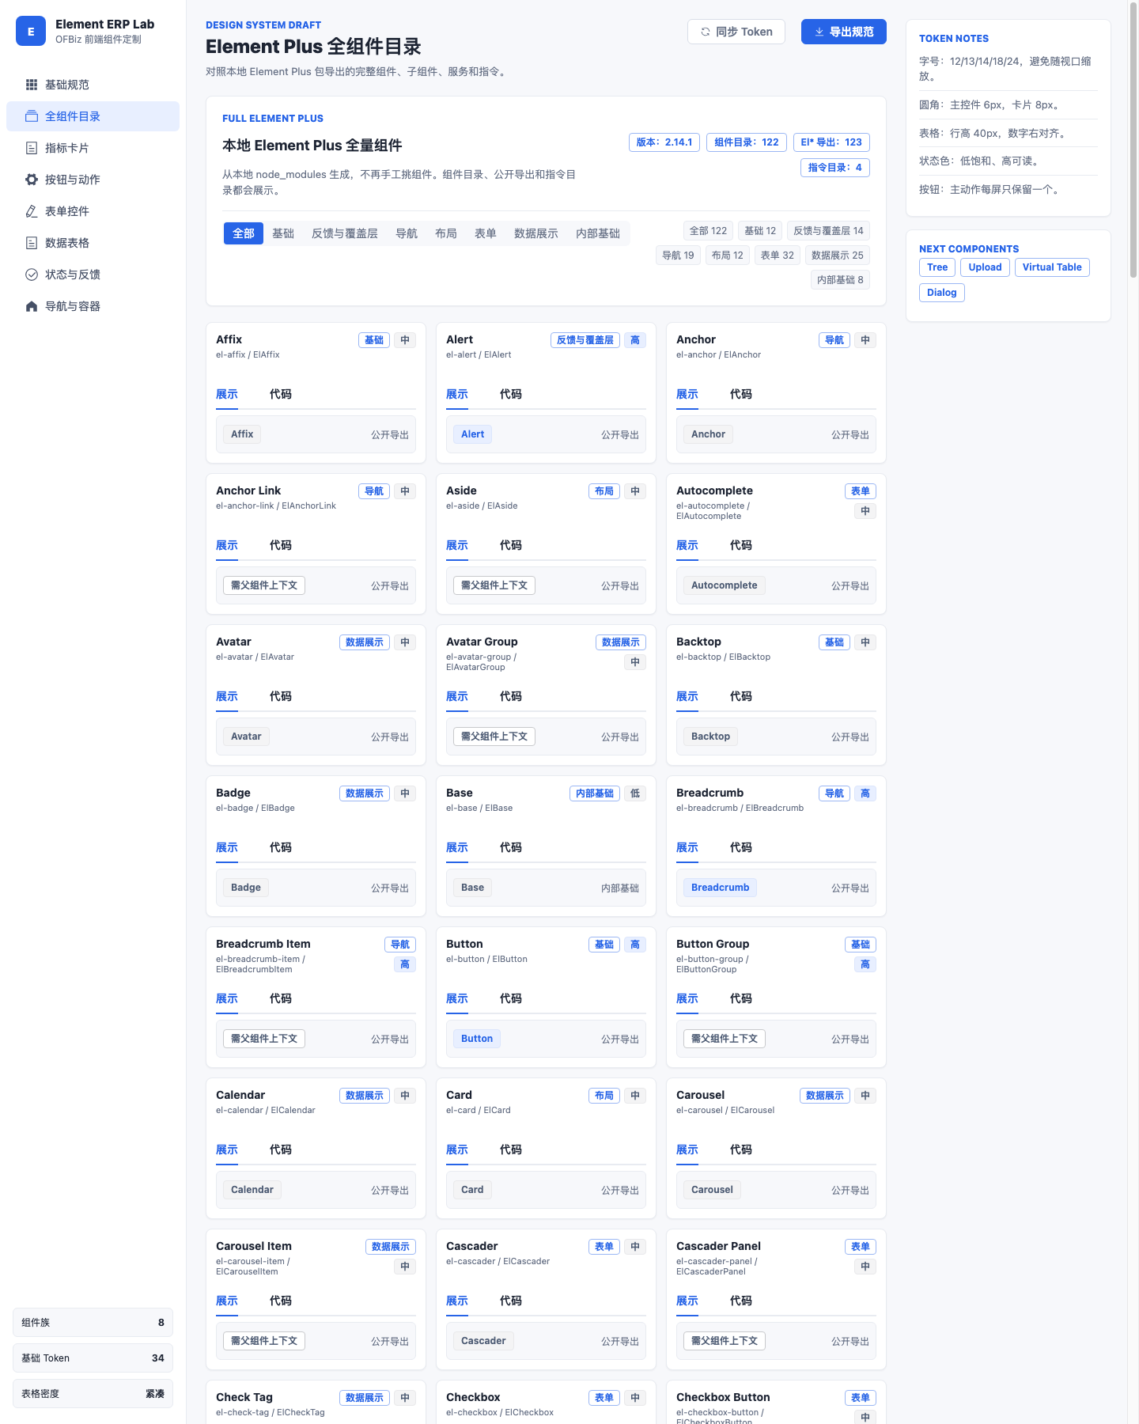Click the 状态与反馈 check-circle icon

coord(32,275)
